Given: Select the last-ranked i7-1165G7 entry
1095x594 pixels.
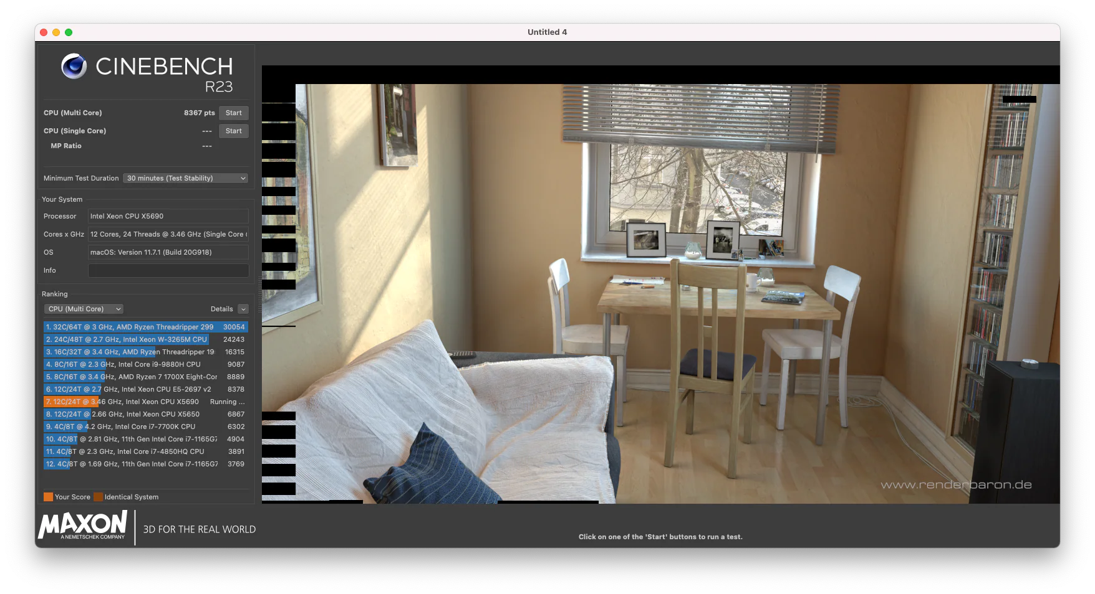Looking at the screenshot, I should (x=143, y=464).
